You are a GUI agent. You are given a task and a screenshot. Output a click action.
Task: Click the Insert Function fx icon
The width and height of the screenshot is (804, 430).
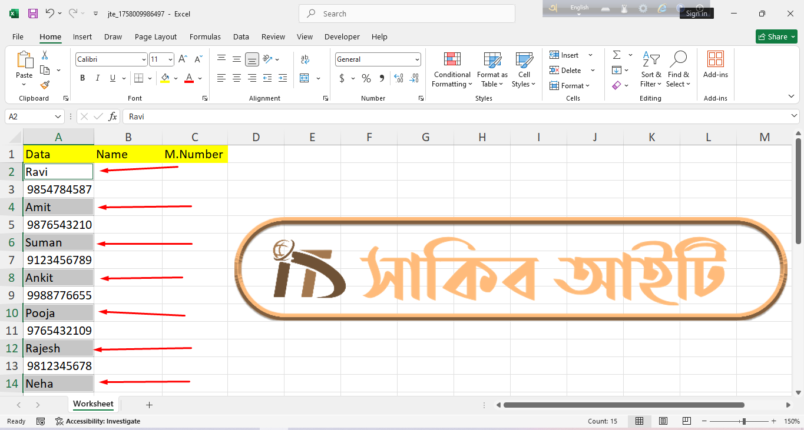coord(113,116)
